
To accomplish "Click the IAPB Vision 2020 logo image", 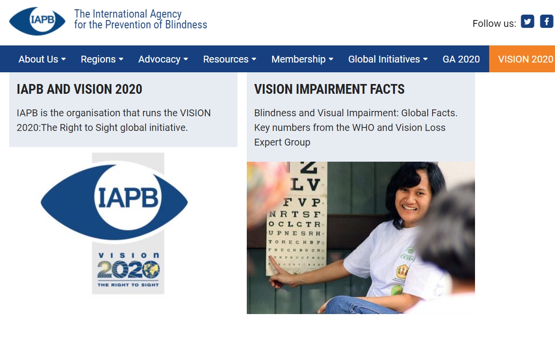I will point(114,223).
